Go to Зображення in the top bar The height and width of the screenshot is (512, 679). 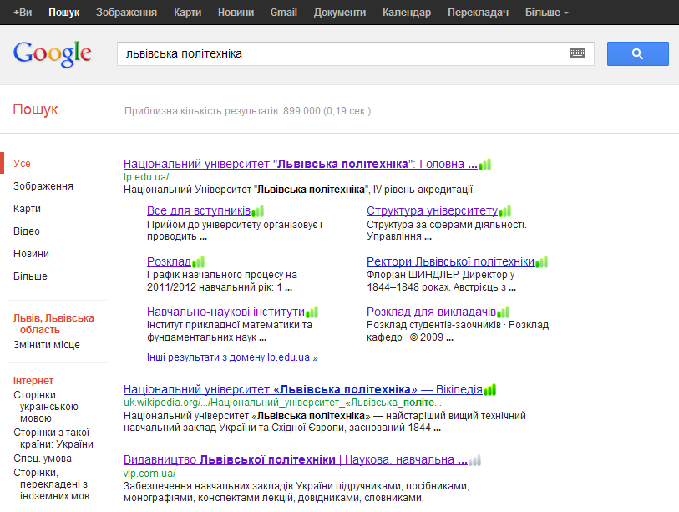126,13
